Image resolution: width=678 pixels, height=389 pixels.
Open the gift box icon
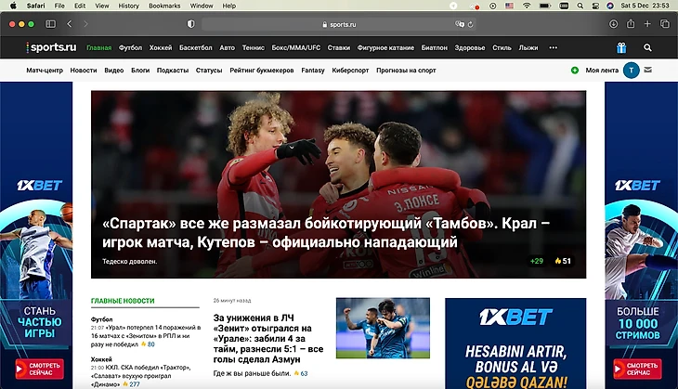point(621,47)
